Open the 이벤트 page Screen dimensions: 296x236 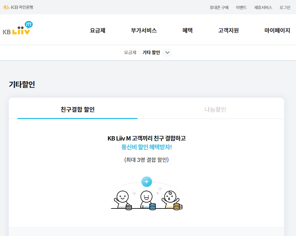coord(241,7)
